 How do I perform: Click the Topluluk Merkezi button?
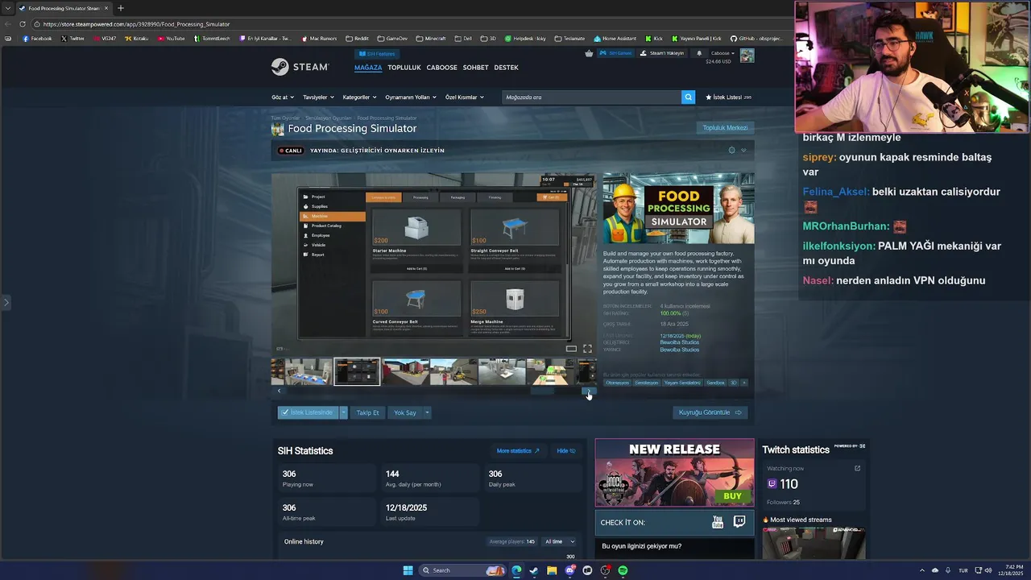[x=725, y=127]
